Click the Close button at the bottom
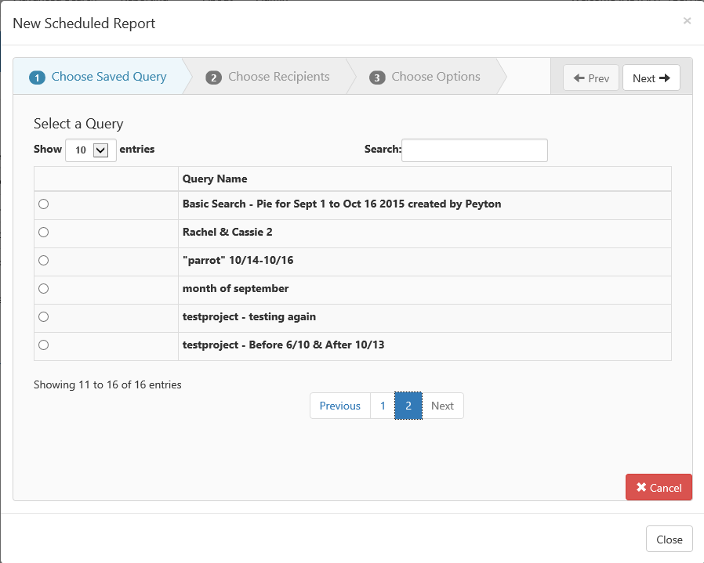 click(x=669, y=540)
